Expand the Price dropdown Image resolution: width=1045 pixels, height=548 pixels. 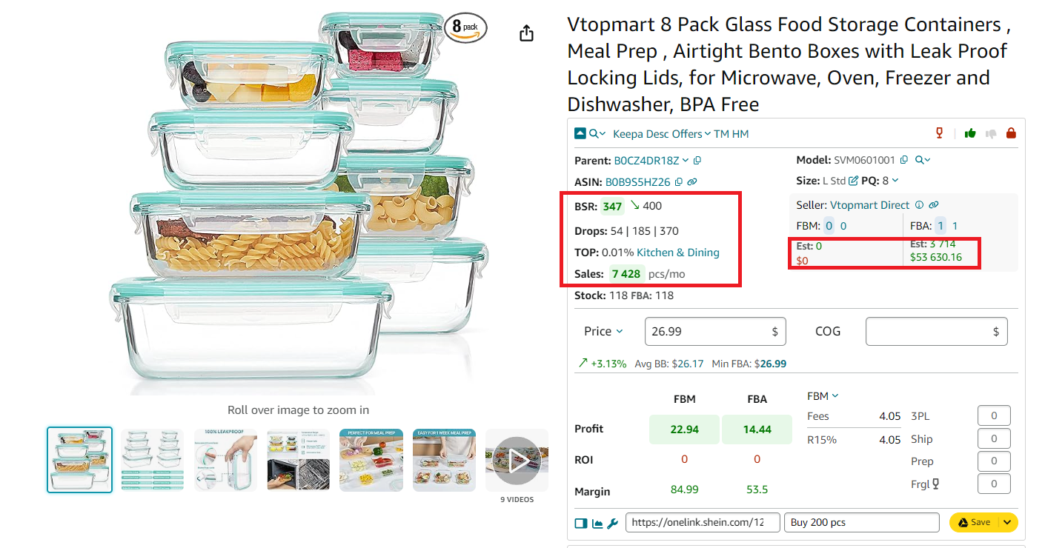621,331
